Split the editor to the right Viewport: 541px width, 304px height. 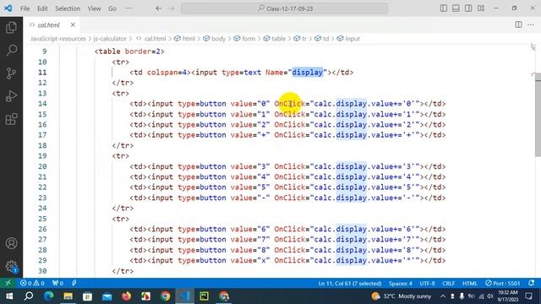click(518, 24)
